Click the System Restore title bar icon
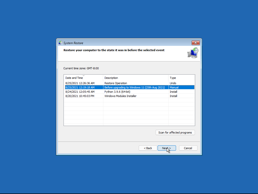This screenshot has height=194, width=258. point(61,43)
